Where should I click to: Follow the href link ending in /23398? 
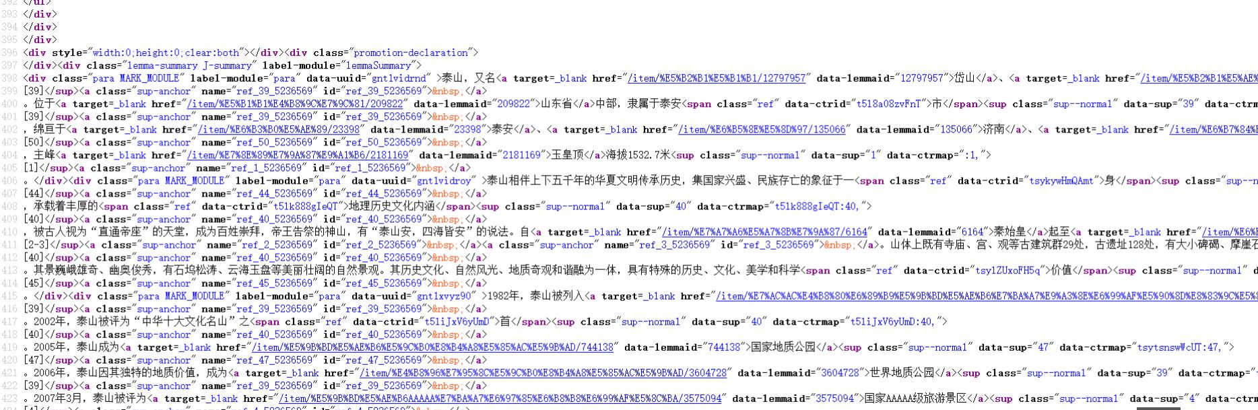tap(279, 129)
